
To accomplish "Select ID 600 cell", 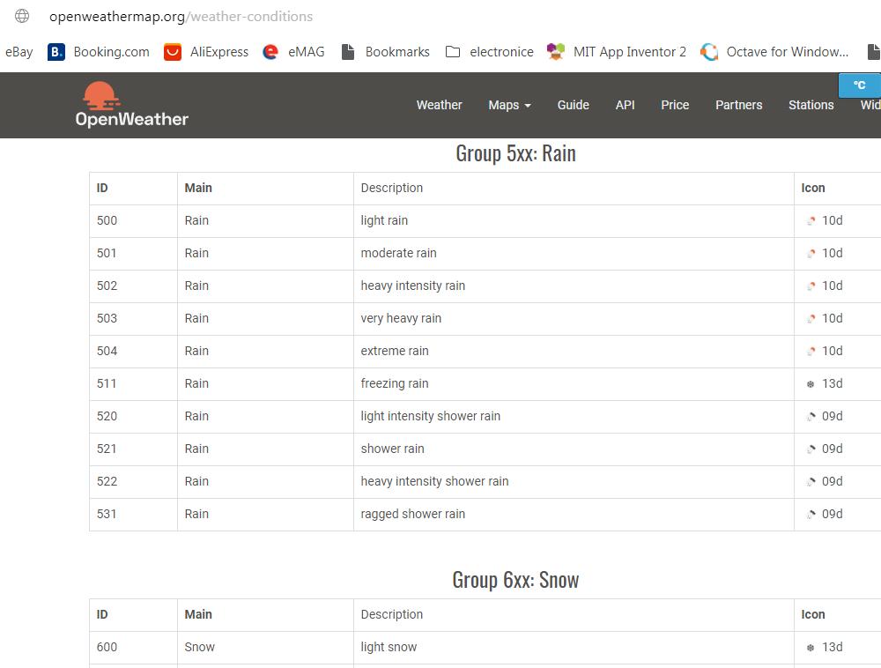I will coord(133,647).
